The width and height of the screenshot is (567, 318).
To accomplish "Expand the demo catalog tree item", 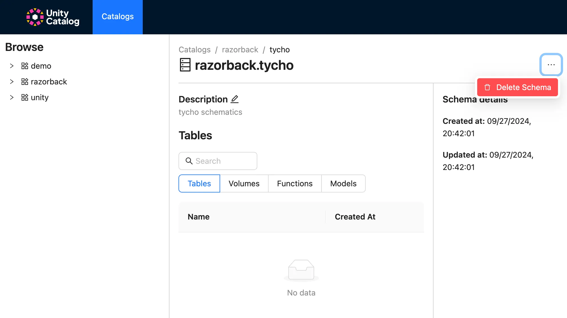I will (x=12, y=66).
